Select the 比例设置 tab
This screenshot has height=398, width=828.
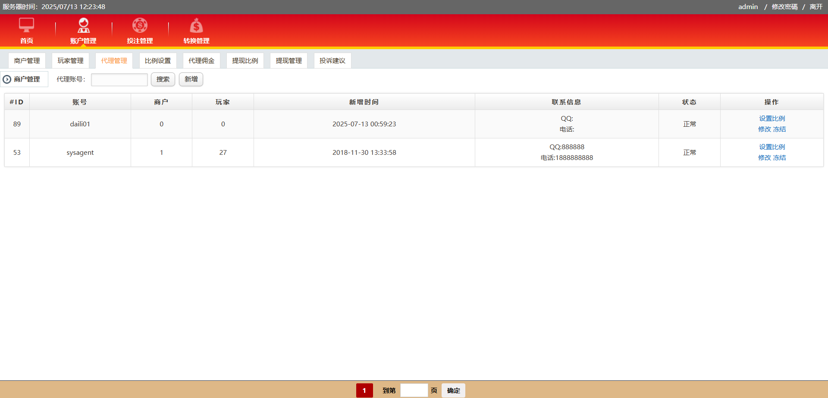(158, 61)
